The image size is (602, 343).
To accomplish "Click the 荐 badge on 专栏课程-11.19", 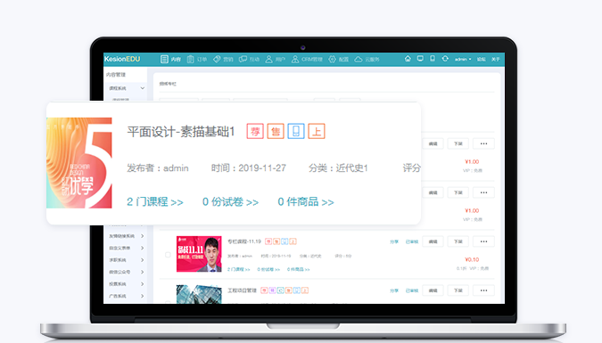I will (x=268, y=241).
